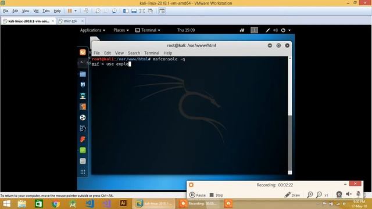Open the Thu 15:09 clock panel
Viewport: 372px width, 209px height.
point(186,30)
